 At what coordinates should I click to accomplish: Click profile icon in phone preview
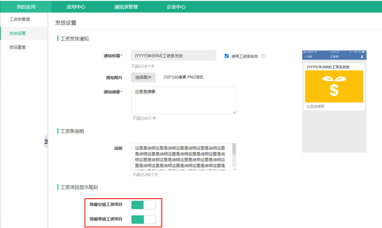pyautogui.click(x=362, y=56)
